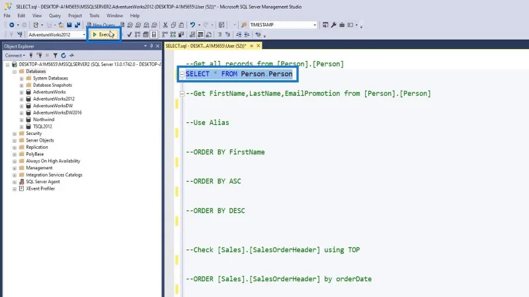The width and height of the screenshot is (529, 297).
Task: Expand the Security folder node
Action: (x=15, y=134)
